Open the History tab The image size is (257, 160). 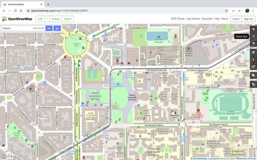[56, 19]
